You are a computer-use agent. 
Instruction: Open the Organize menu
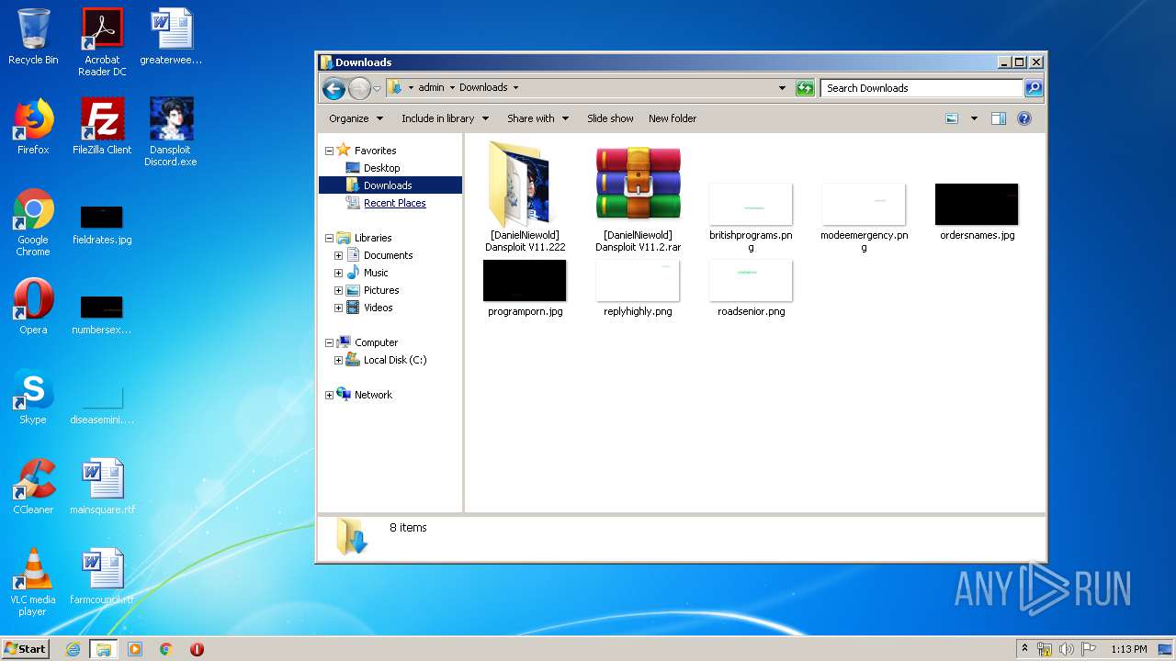(x=356, y=118)
